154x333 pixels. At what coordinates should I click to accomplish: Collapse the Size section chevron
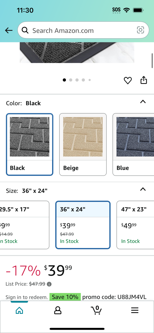point(143,189)
